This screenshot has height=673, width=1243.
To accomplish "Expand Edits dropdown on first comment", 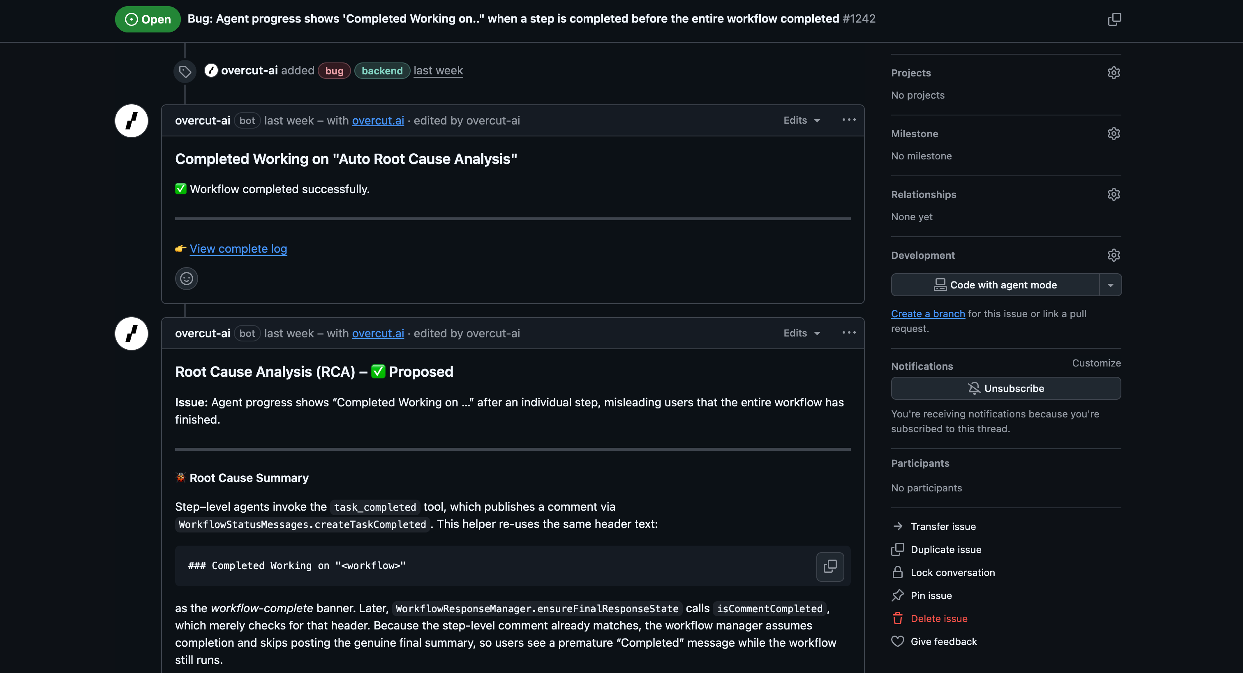I will 802,120.
